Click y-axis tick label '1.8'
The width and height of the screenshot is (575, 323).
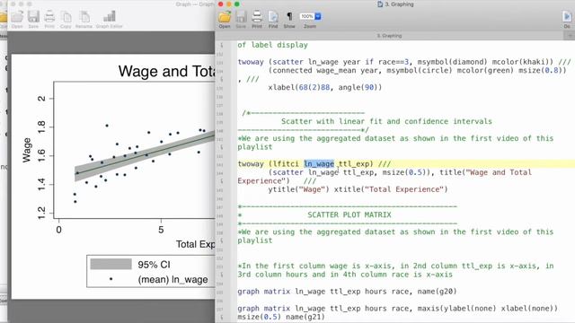point(41,127)
